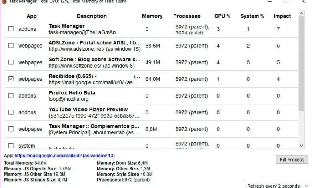Viewport: 312px width, 188px height.
Task: Open the mail.google.com app link
Action: pos(64,156)
